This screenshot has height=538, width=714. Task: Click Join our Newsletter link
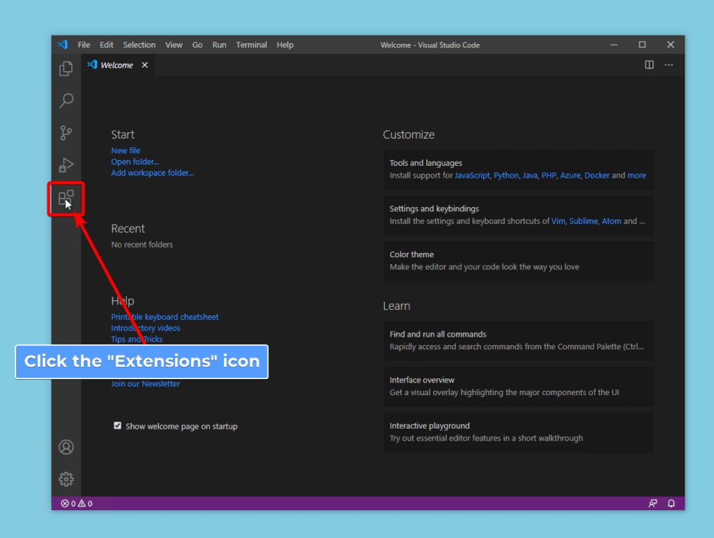(x=146, y=384)
